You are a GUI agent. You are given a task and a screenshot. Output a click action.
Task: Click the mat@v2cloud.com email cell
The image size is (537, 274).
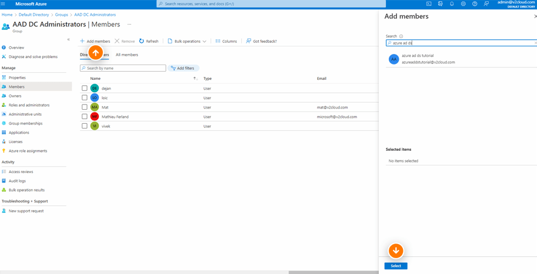point(332,107)
